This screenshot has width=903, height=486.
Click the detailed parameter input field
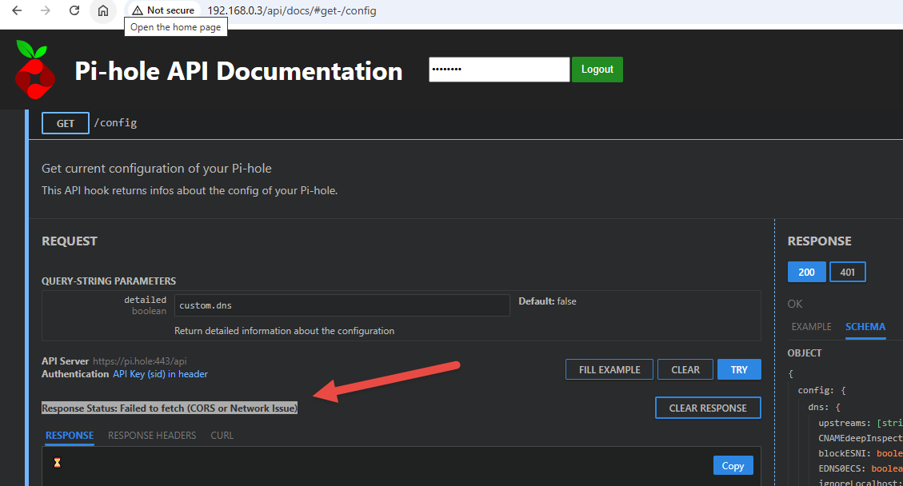click(342, 305)
